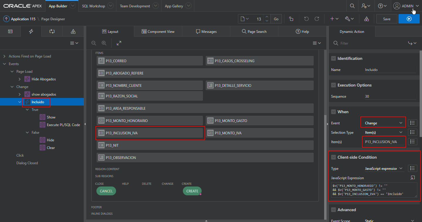Zoom in the layout
The height and width of the screenshot is (222, 422).
(104, 43)
